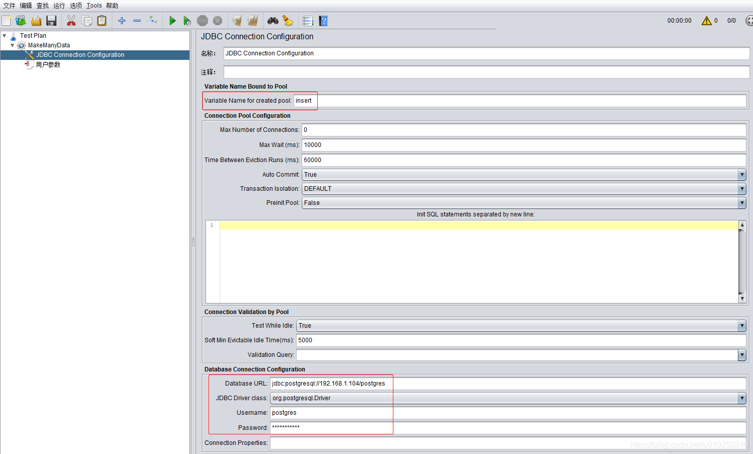Clear results with single broom icon

pos(237,21)
